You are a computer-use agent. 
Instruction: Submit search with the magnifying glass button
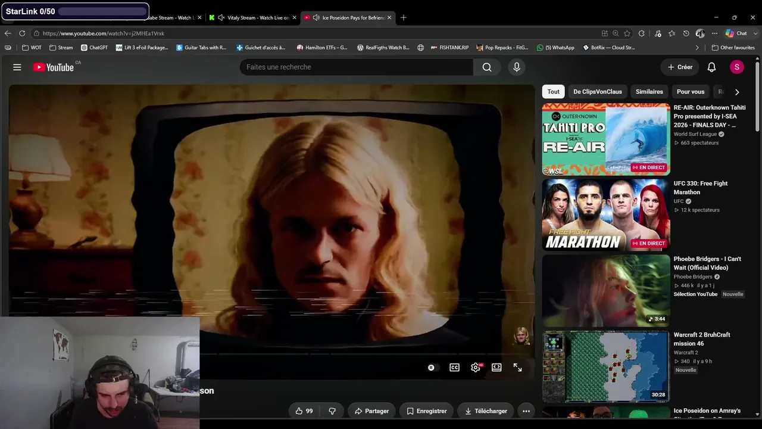[x=487, y=67]
